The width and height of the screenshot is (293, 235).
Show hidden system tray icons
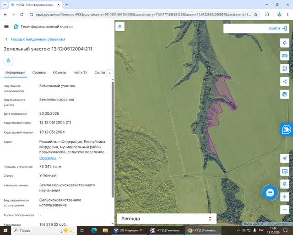(x=238, y=230)
